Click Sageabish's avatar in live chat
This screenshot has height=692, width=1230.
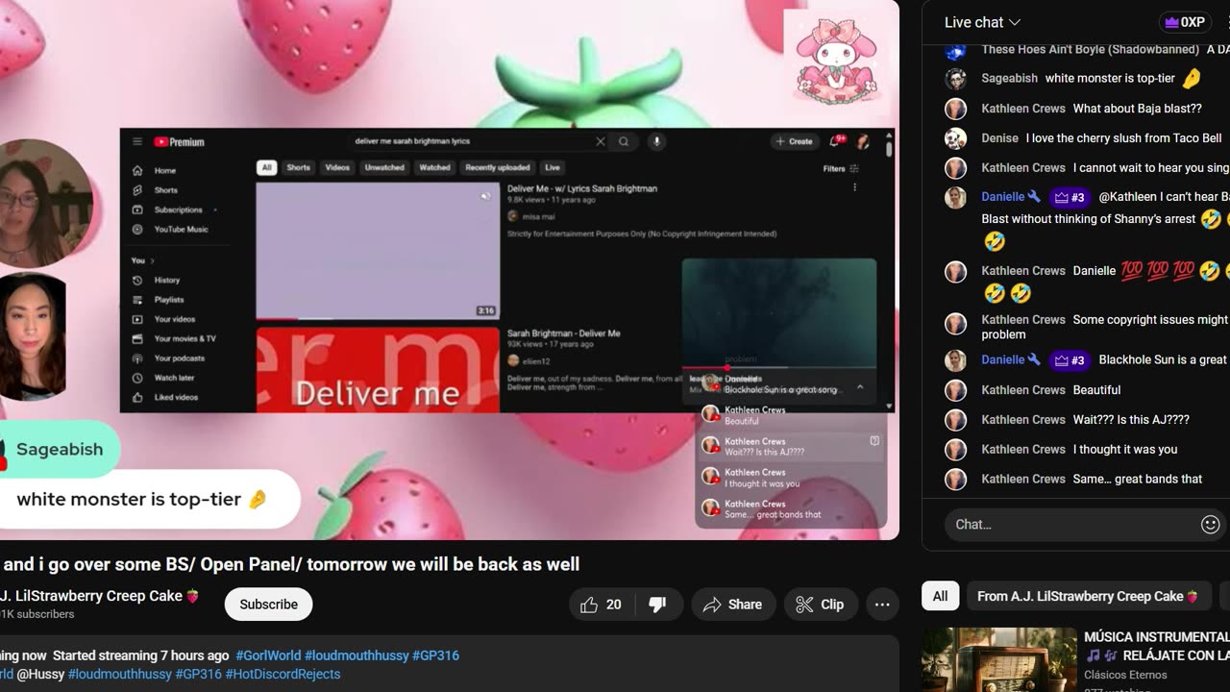click(955, 79)
